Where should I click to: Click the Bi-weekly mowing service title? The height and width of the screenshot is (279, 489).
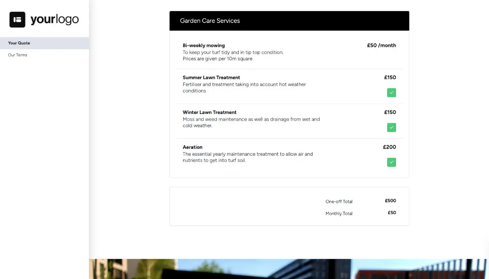(204, 45)
